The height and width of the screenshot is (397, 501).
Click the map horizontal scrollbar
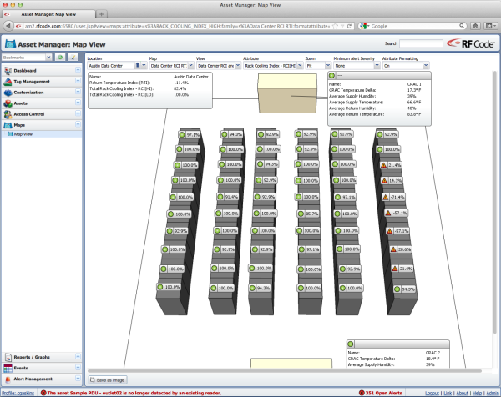(285, 371)
